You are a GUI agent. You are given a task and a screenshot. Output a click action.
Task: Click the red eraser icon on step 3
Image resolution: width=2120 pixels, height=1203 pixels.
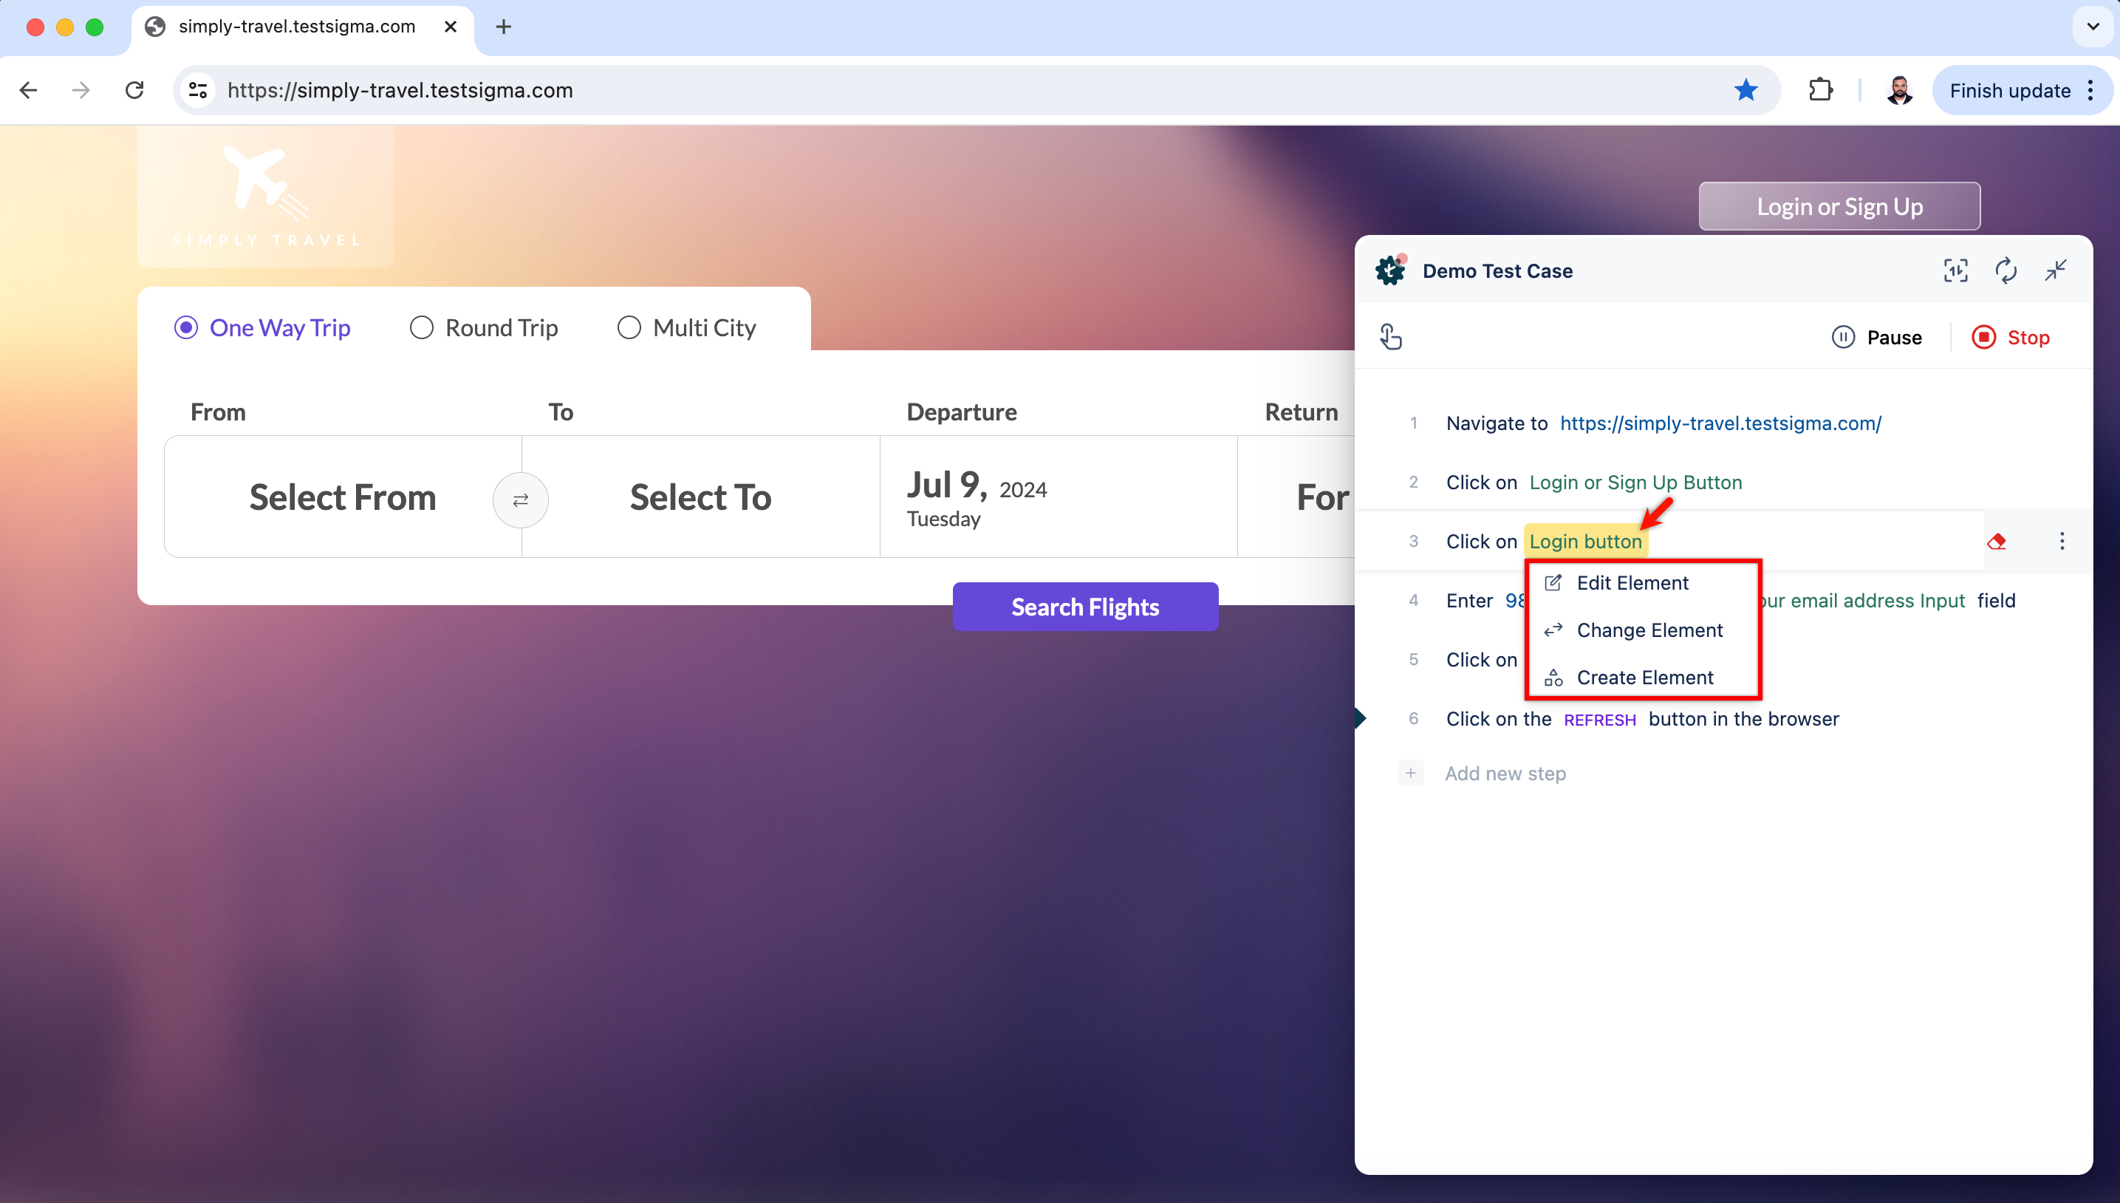click(x=1997, y=542)
